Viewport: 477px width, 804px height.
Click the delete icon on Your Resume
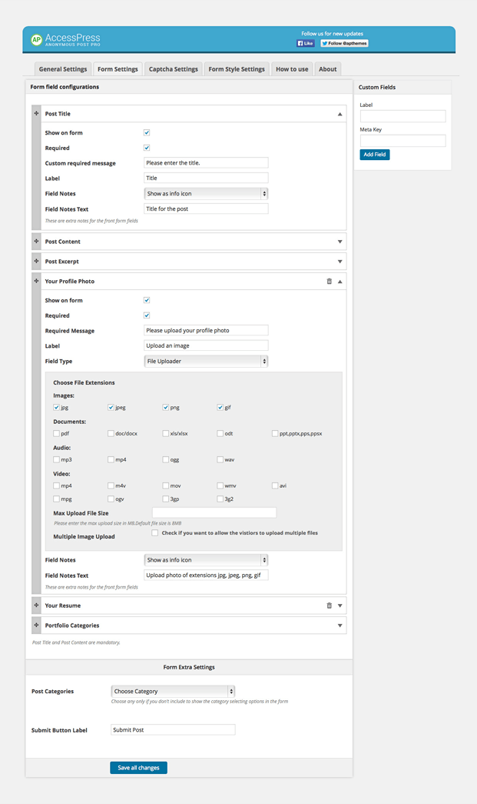[330, 606]
